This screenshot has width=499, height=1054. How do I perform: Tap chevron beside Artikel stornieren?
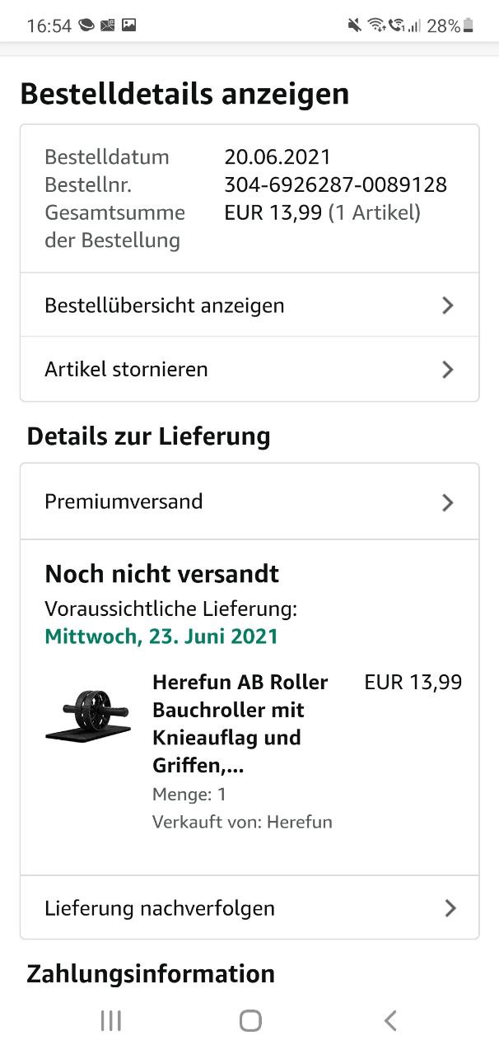[x=447, y=369]
